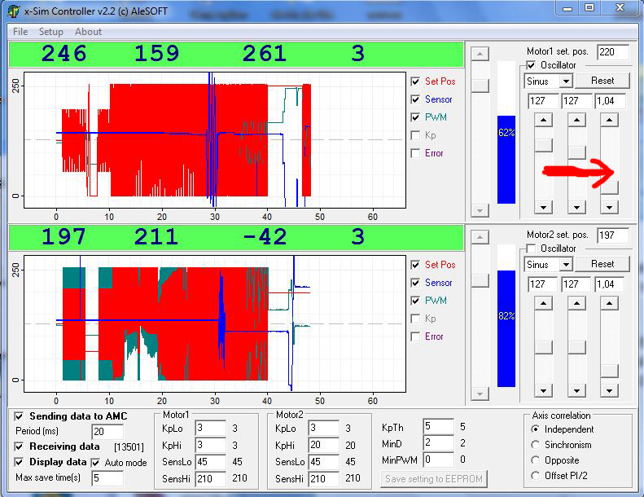
Task: Click Motor1 position slider thumb
Action: 480,86
